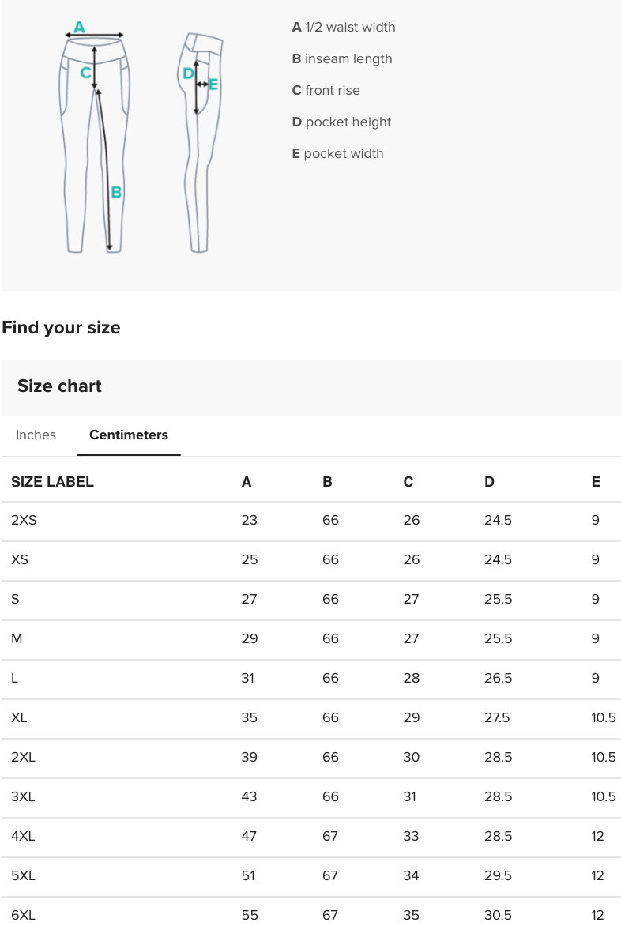
Task: Switch to the Inches tab
Action: [x=36, y=435]
